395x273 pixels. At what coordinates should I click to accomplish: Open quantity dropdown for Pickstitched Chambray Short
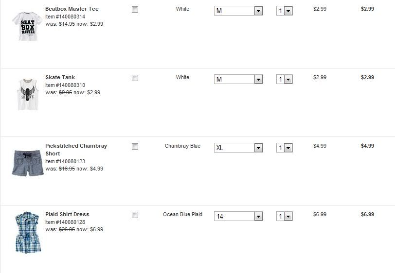click(285, 148)
